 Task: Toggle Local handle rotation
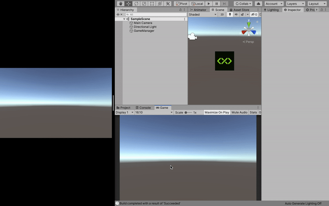197,4
